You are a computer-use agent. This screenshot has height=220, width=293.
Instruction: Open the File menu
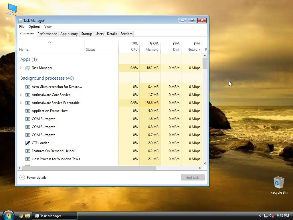[22, 27]
